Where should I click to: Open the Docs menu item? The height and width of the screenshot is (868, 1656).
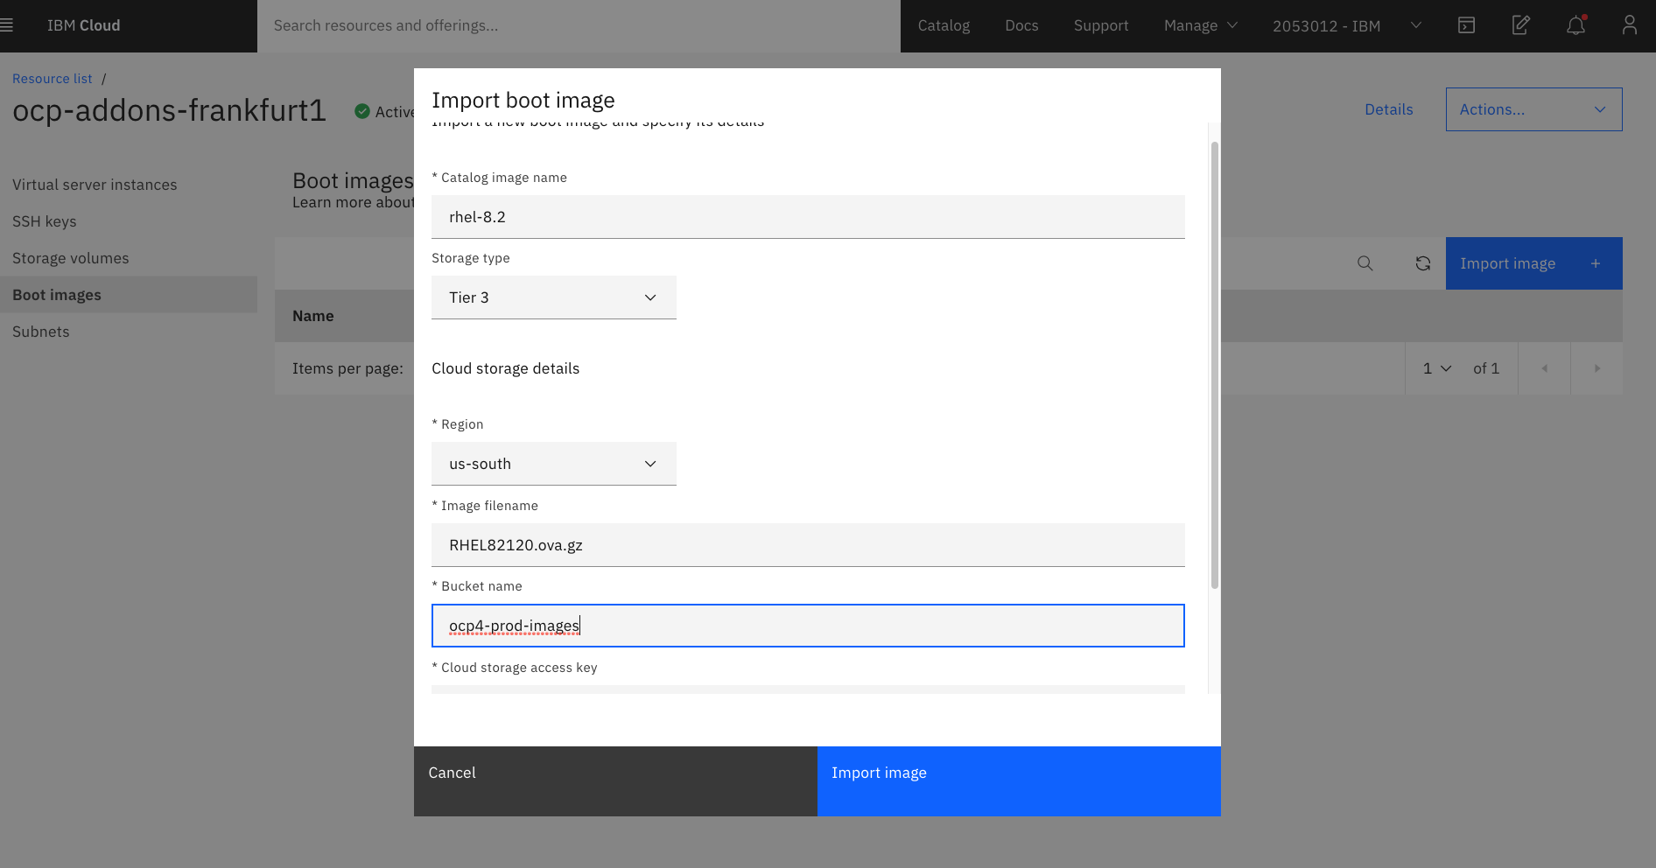point(1021,25)
